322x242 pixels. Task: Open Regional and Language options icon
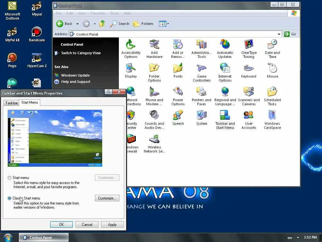tap(225, 96)
